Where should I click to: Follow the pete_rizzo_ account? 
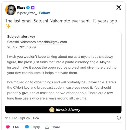tap(44, 13)
